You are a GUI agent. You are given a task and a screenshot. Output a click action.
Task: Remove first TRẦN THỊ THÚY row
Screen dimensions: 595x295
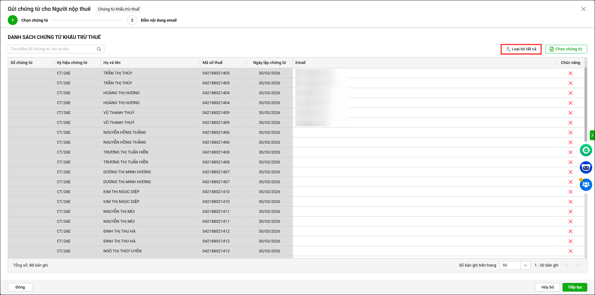pyautogui.click(x=570, y=73)
